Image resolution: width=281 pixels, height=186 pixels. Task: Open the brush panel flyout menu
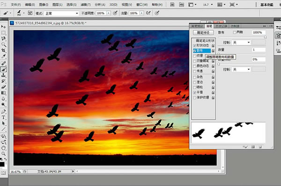pos(271,26)
